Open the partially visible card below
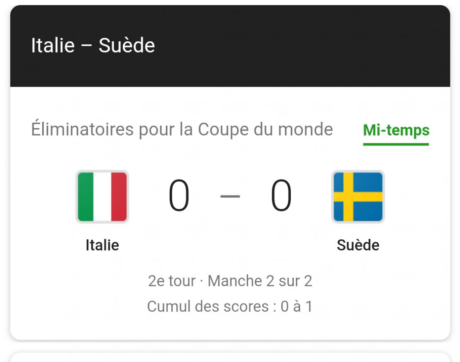The width and height of the screenshot is (460, 362). [230, 357]
